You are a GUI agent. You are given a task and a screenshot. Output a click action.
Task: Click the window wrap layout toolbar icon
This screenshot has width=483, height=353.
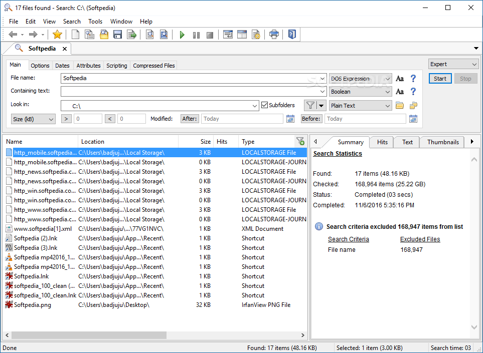point(228,35)
